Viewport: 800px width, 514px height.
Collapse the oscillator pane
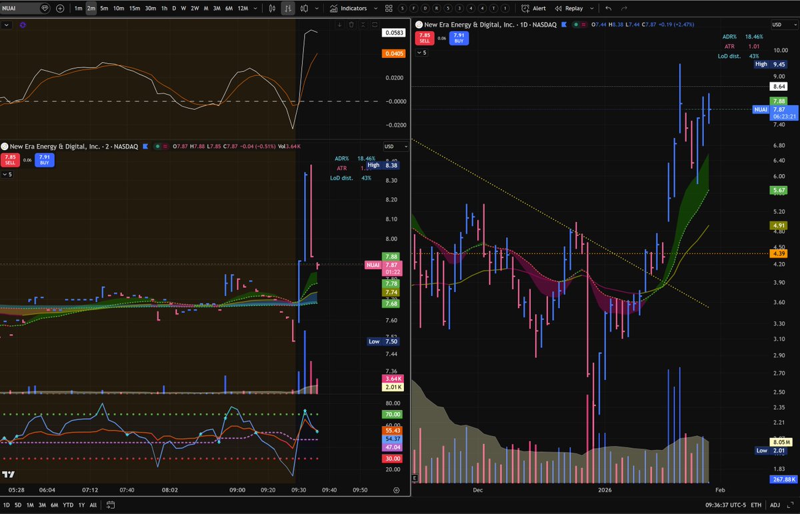coord(364,25)
